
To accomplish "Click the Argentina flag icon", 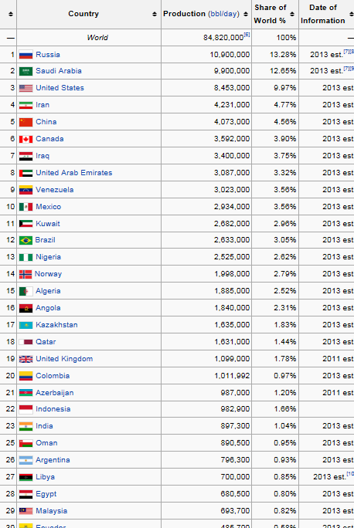I will click(26, 460).
